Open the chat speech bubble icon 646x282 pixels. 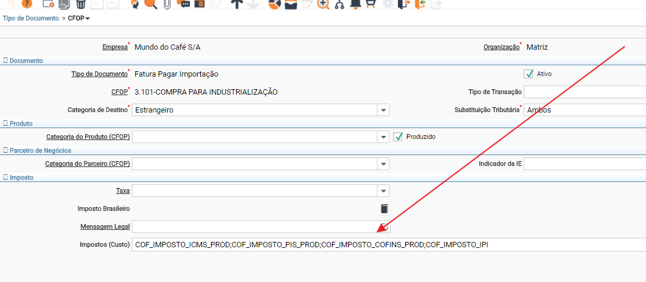click(x=183, y=4)
